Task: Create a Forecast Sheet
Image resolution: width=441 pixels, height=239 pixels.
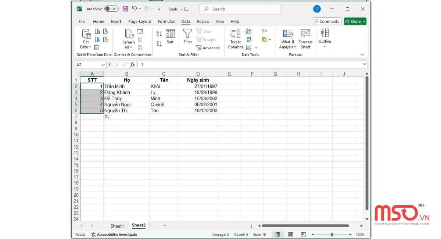Action: click(x=305, y=39)
